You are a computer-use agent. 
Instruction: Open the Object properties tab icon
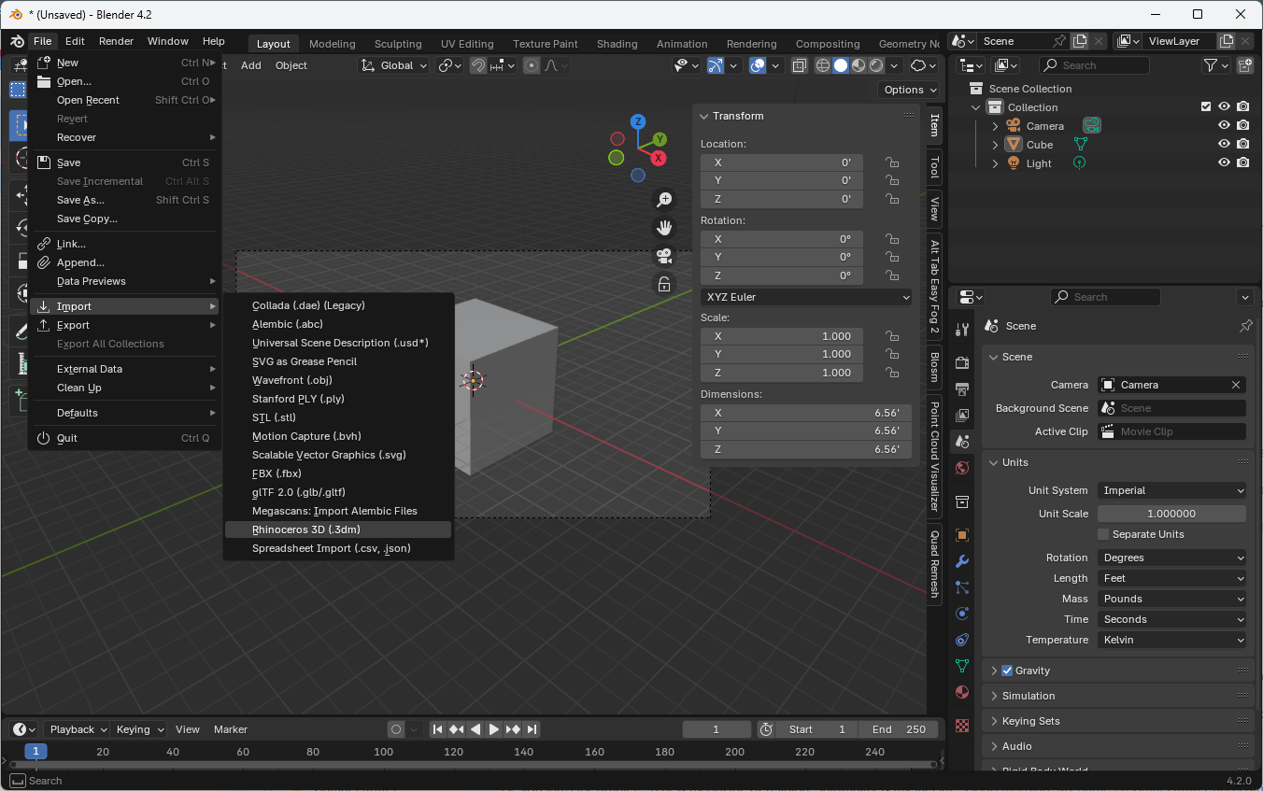(x=962, y=535)
